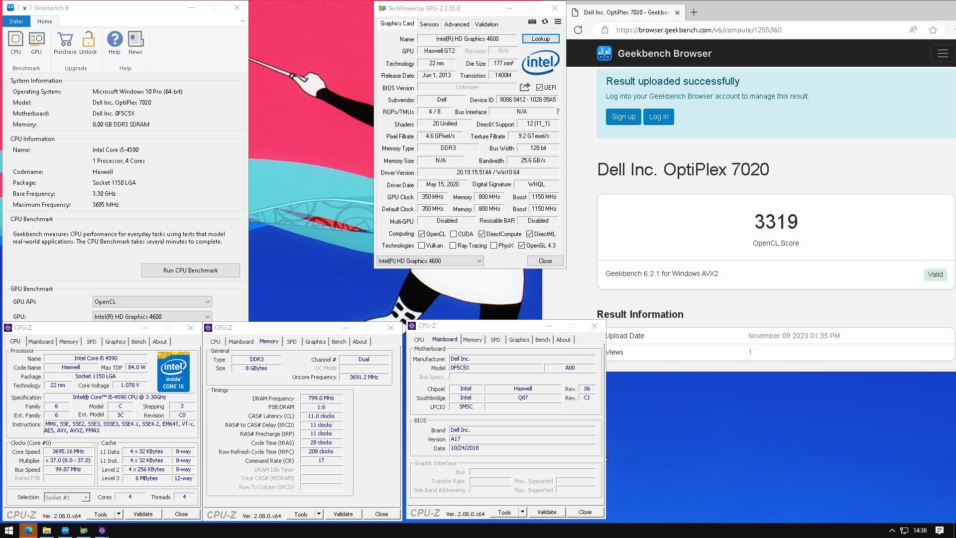The image size is (956, 538).
Task: Switch to the Validation tab in GPU-Z
Action: (x=486, y=24)
